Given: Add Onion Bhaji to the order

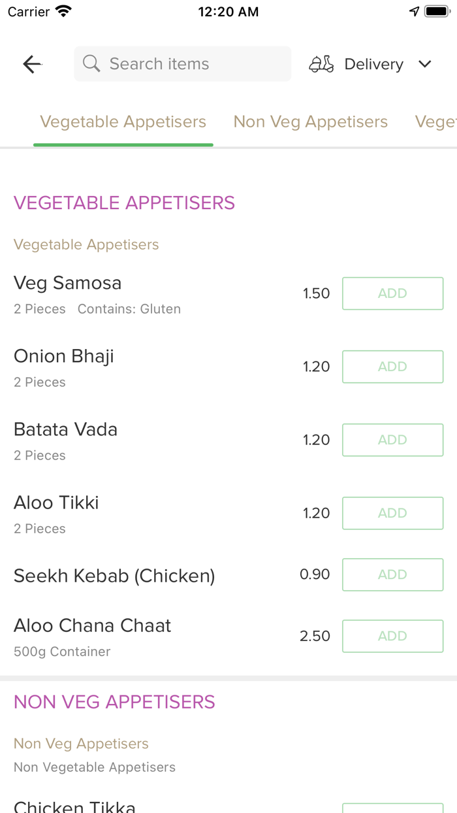Looking at the screenshot, I should tap(393, 367).
